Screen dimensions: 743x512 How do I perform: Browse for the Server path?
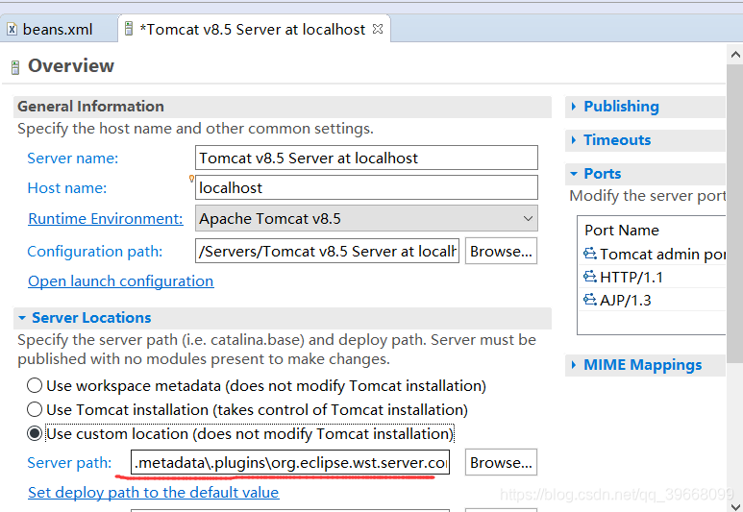pyautogui.click(x=501, y=462)
